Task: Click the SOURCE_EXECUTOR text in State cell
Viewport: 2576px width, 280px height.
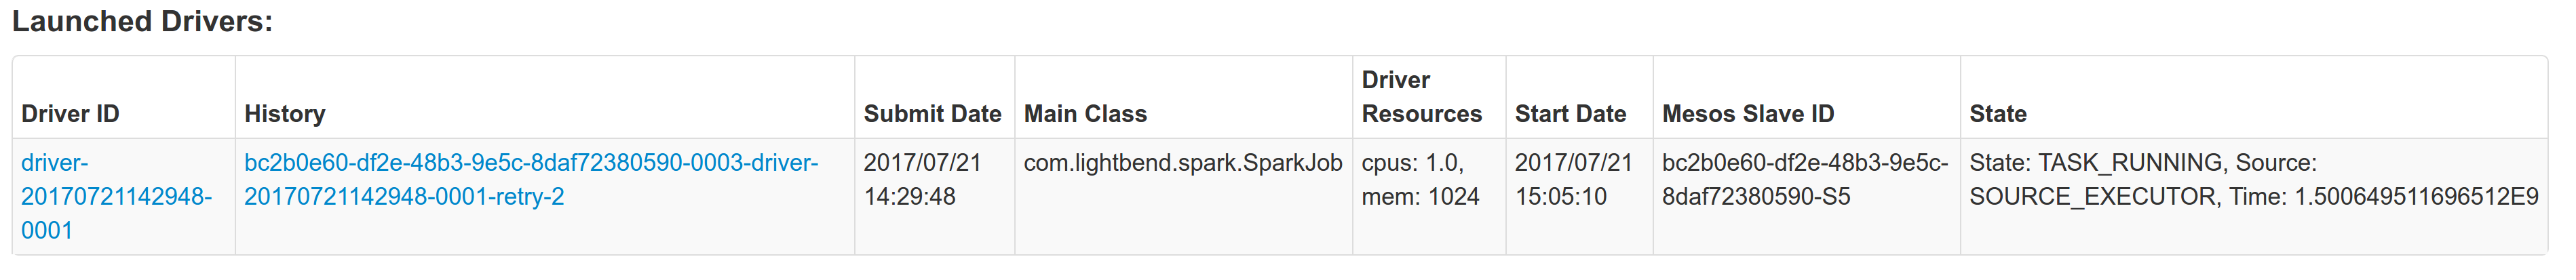Action: click(2092, 197)
